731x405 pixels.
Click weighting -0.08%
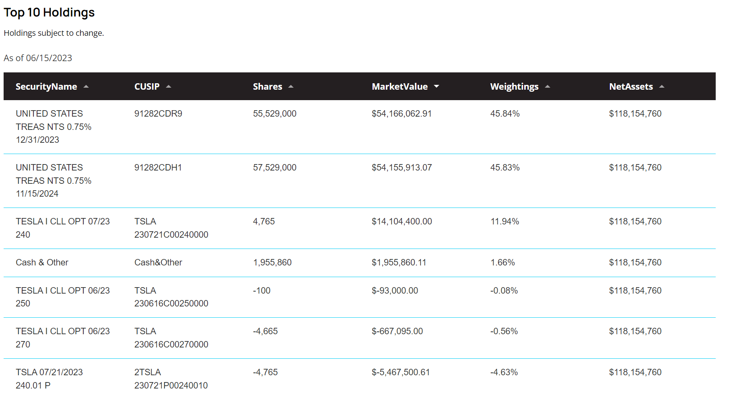[504, 290]
